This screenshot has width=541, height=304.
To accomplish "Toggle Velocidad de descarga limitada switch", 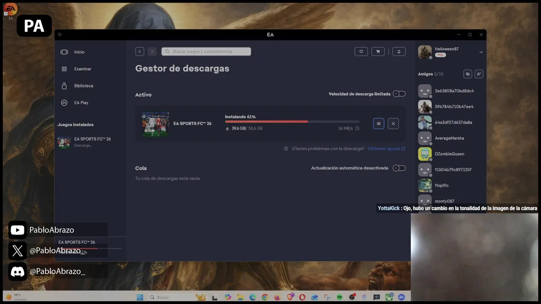I will point(399,94).
